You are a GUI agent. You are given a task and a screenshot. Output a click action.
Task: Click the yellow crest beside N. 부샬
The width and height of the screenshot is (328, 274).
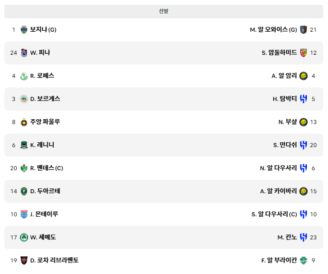304,122
